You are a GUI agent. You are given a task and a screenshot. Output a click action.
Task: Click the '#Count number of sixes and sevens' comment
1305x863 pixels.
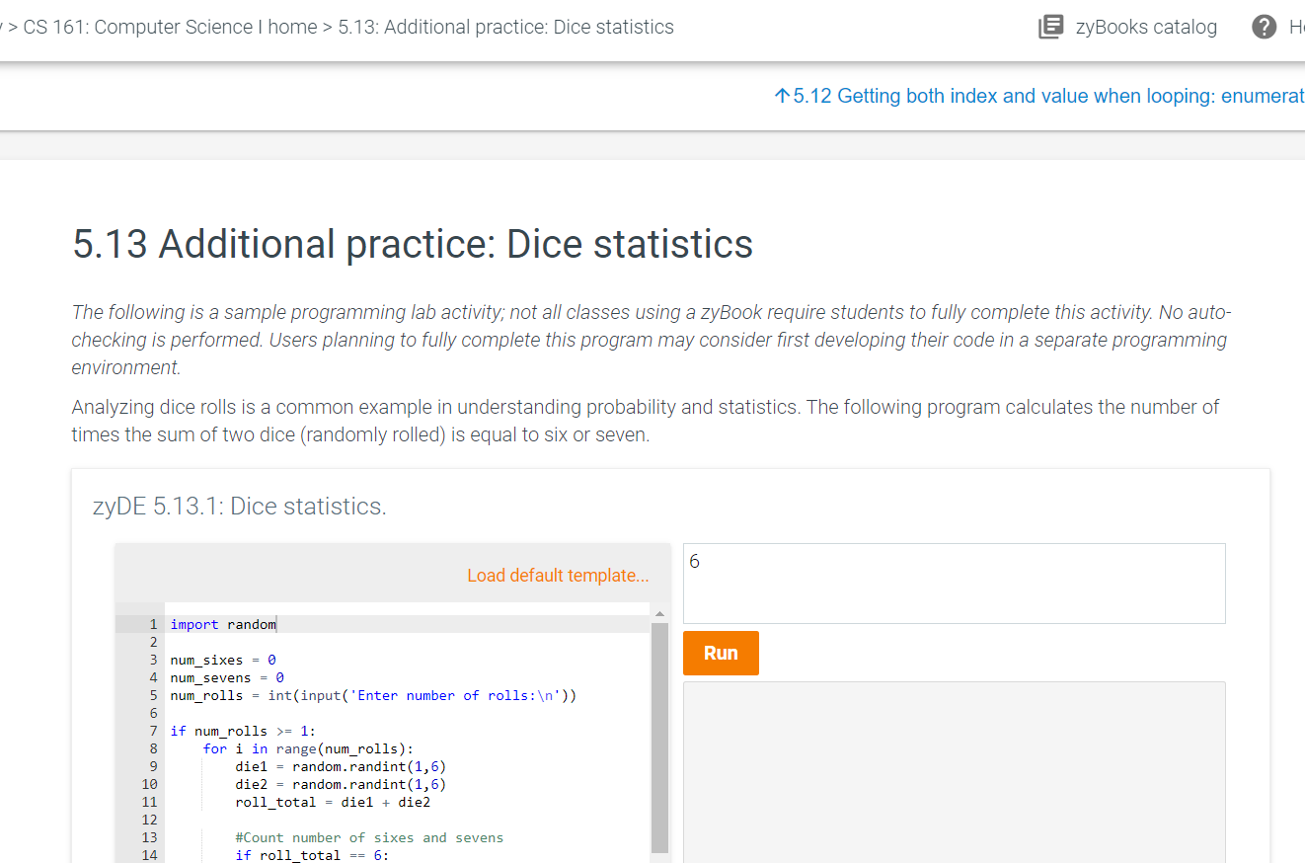(369, 837)
